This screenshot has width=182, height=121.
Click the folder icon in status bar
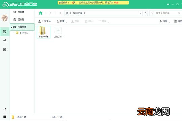coord(13,117)
